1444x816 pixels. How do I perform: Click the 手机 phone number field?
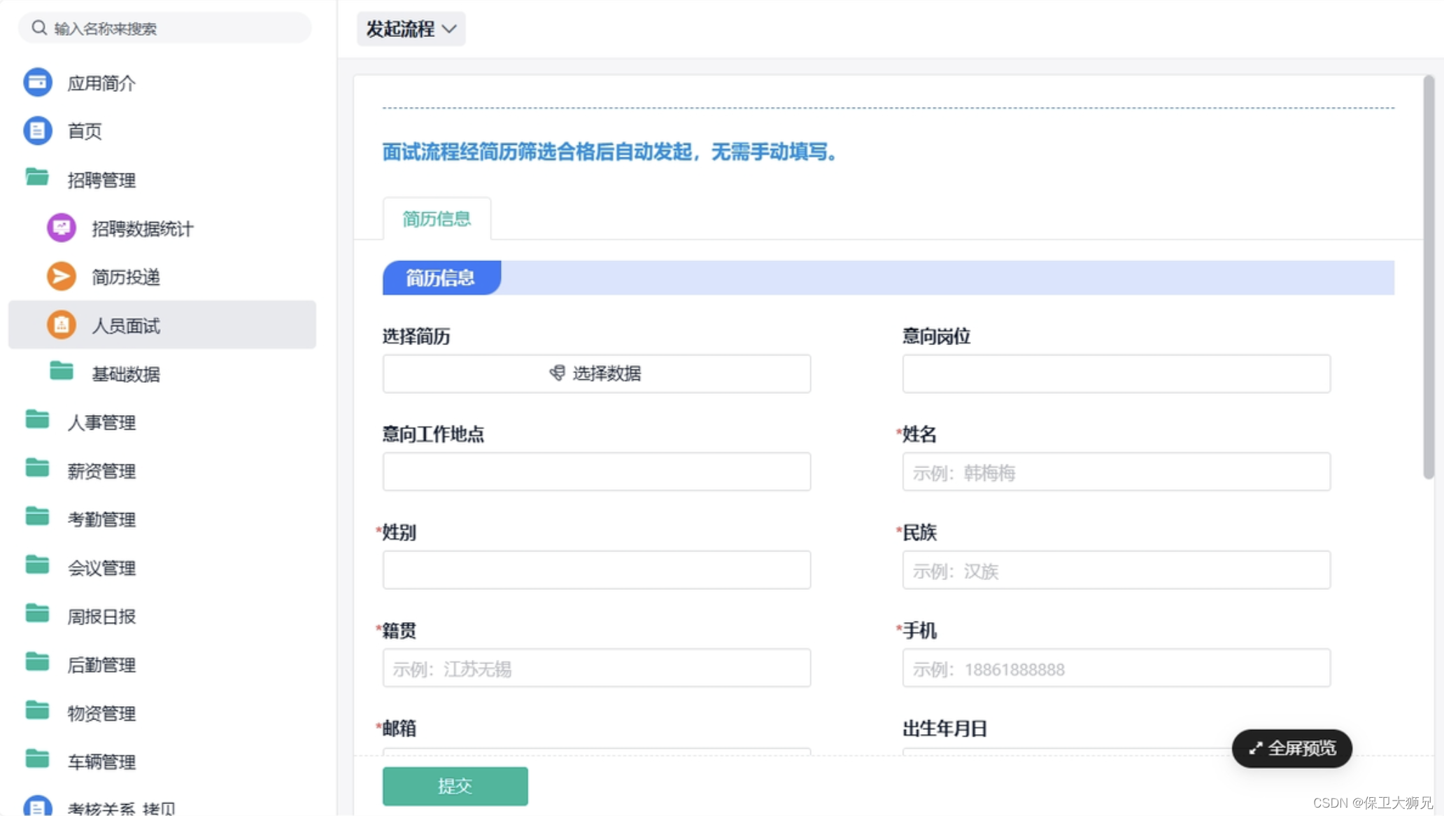click(1116, 668)
